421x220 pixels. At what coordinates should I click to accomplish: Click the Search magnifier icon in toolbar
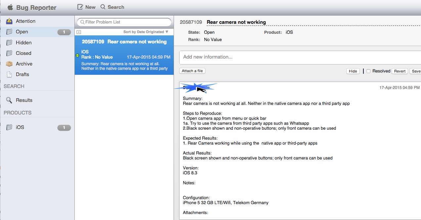tap(103, 7)
